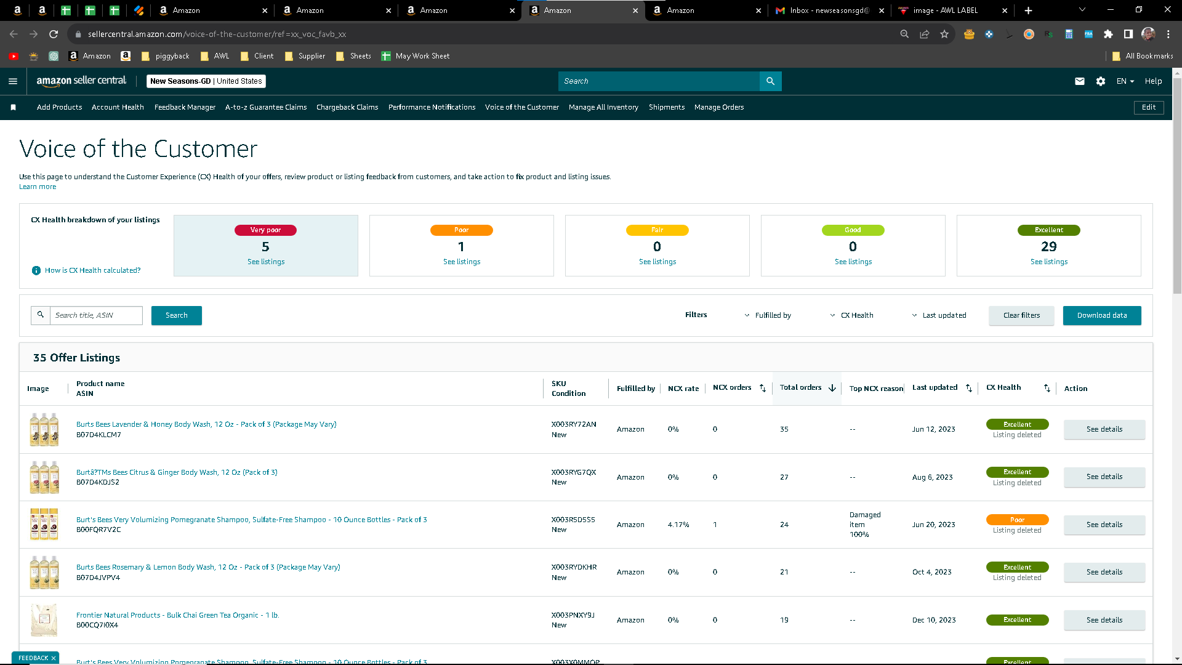Viewport: 1182px width, 665px height.
Task: Open the Shipments nav item
Action: [x=667, y=107]
